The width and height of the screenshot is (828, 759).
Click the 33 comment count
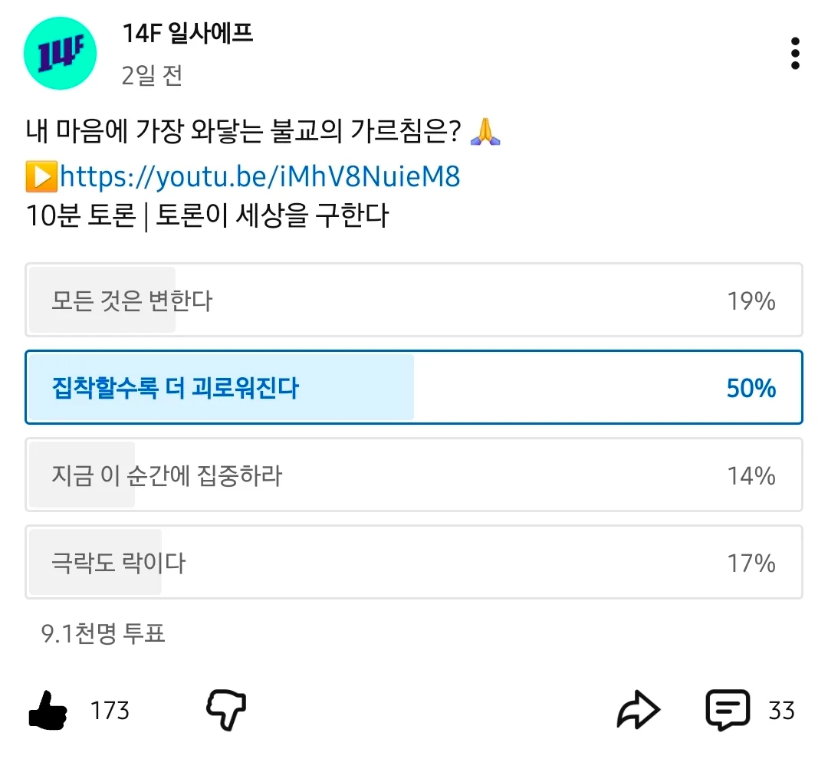(x=781, y=711)
